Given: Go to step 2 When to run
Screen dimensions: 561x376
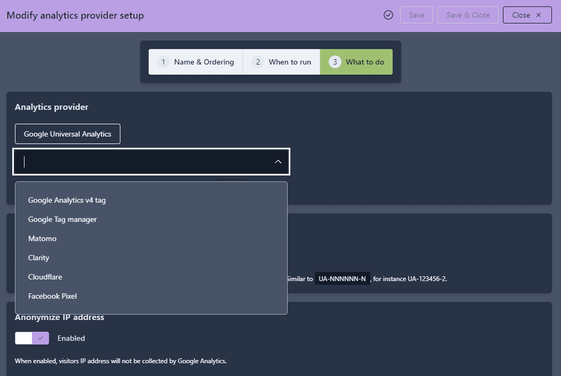Looking at the screenshot, I should [x=281, y=62].
